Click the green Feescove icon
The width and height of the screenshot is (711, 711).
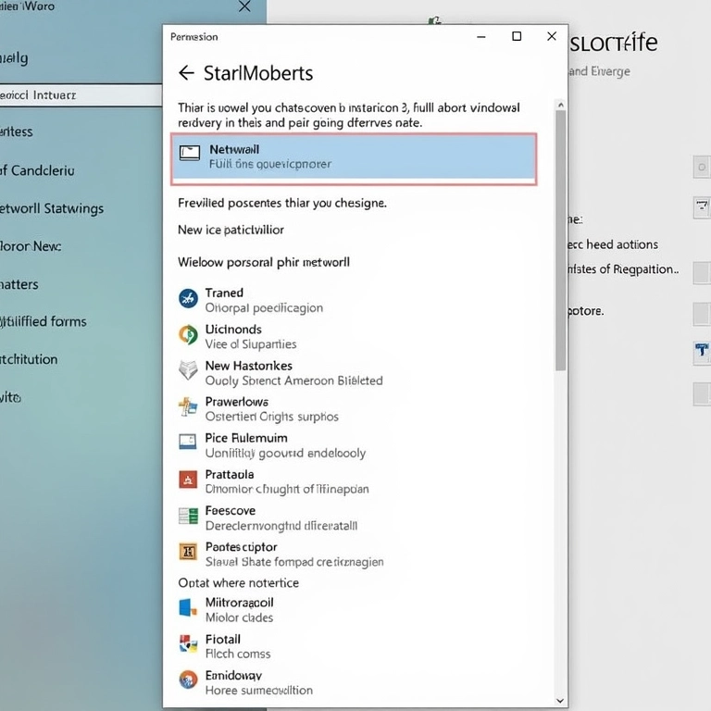click(188, 517)
